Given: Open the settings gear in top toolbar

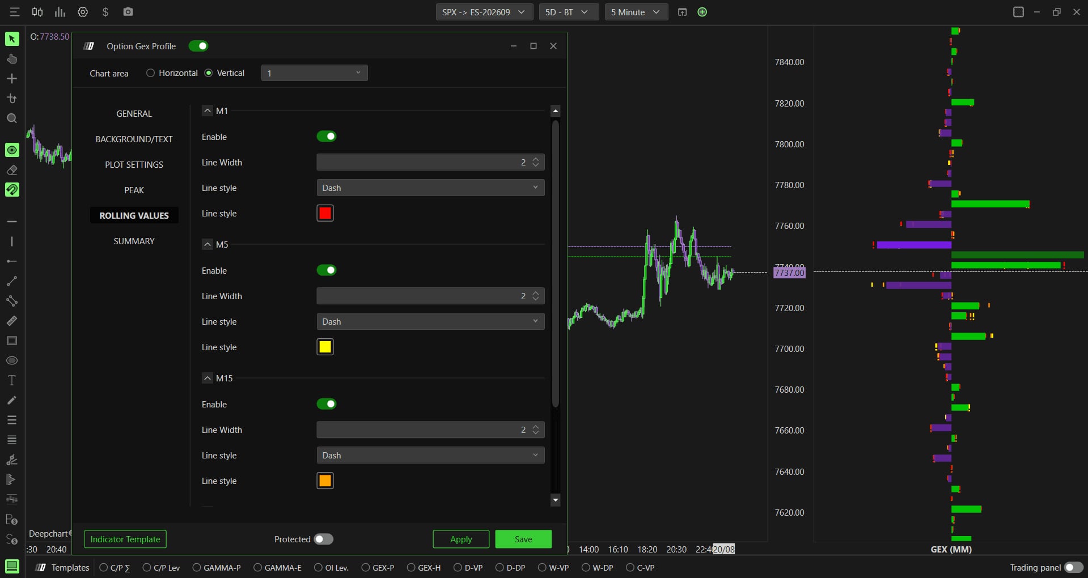Looking at the screenshot, I should (x=83, y=12).
